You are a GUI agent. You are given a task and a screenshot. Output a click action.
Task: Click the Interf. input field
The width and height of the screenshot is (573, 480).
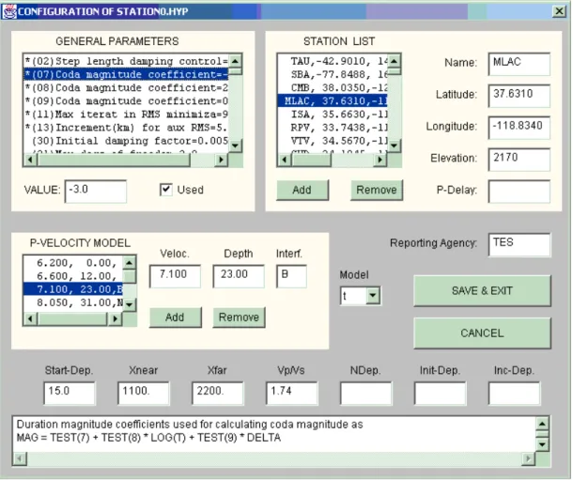[x=291, y=276]
